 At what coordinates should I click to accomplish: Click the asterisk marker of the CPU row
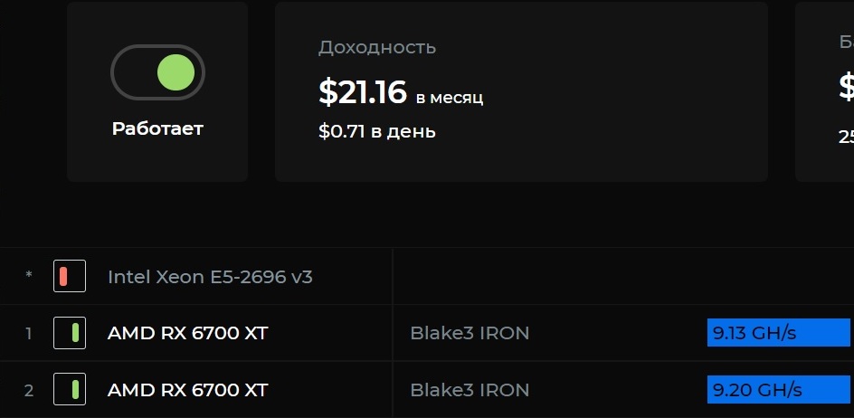tap(29, 275)
